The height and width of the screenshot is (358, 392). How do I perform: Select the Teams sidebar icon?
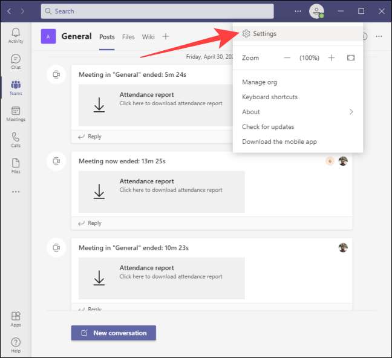16,88
